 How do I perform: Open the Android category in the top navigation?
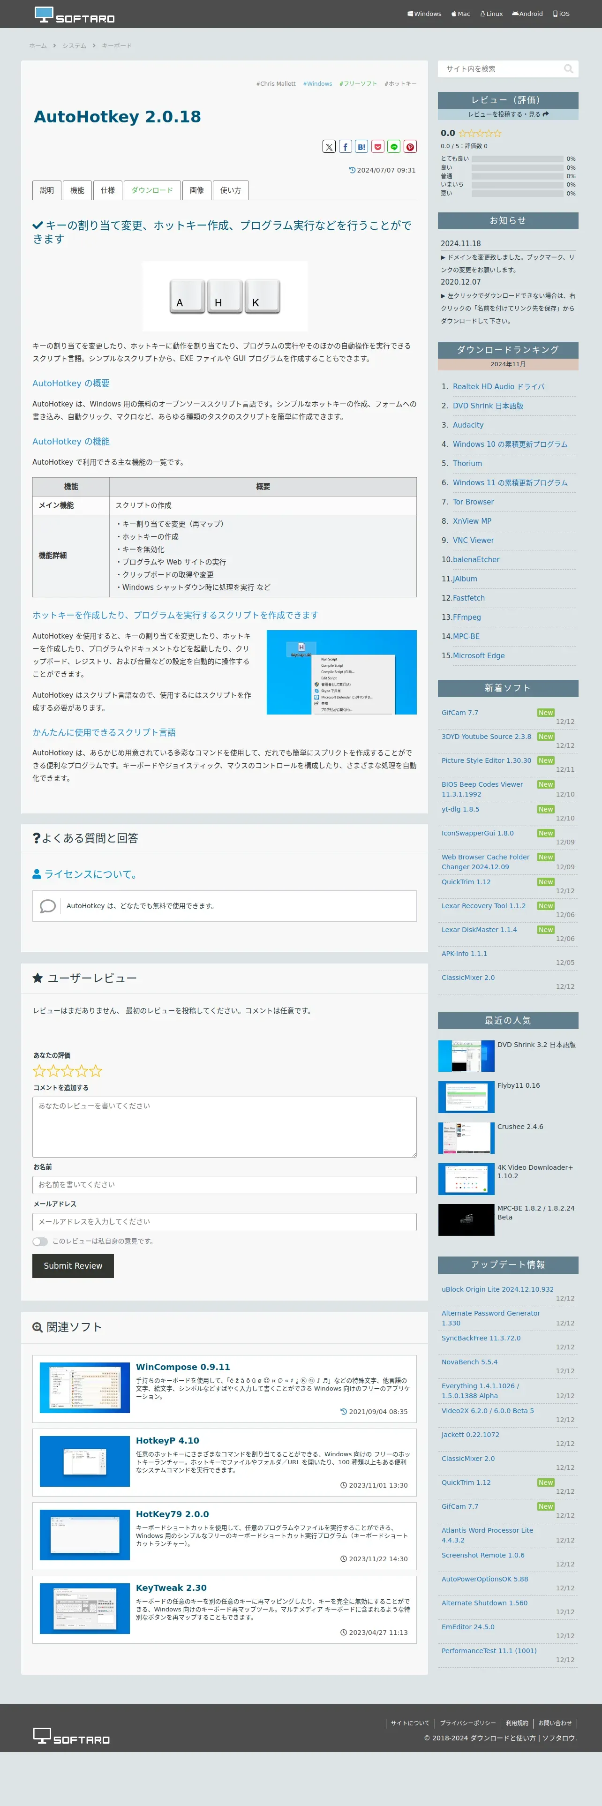click(x=528, y=14)
